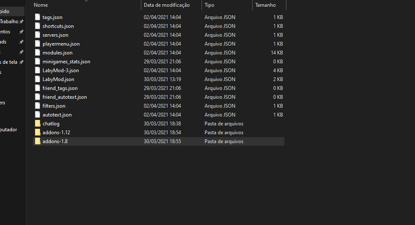Image resolution: width=415 pixels, height=225 pixels.
Task: Click the autotext.json file icon
Action: pyautogui.click(x=38, y=115)
